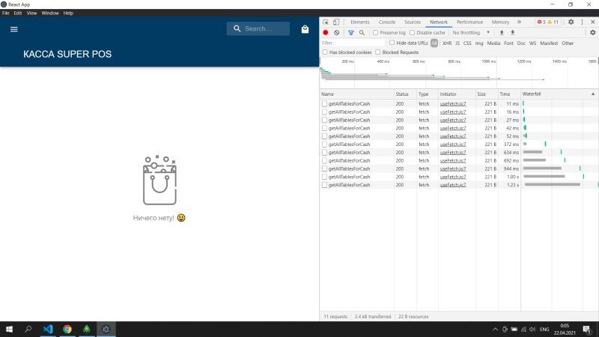The image size is (599, 337).
Task: Open the View menu
Action: pos(31,13)
